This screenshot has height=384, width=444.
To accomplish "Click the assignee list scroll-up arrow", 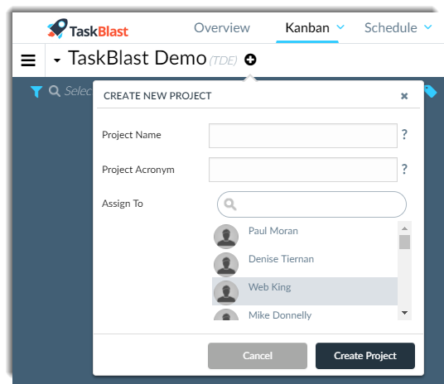I will pyautogui.click(x=404, y=228).
